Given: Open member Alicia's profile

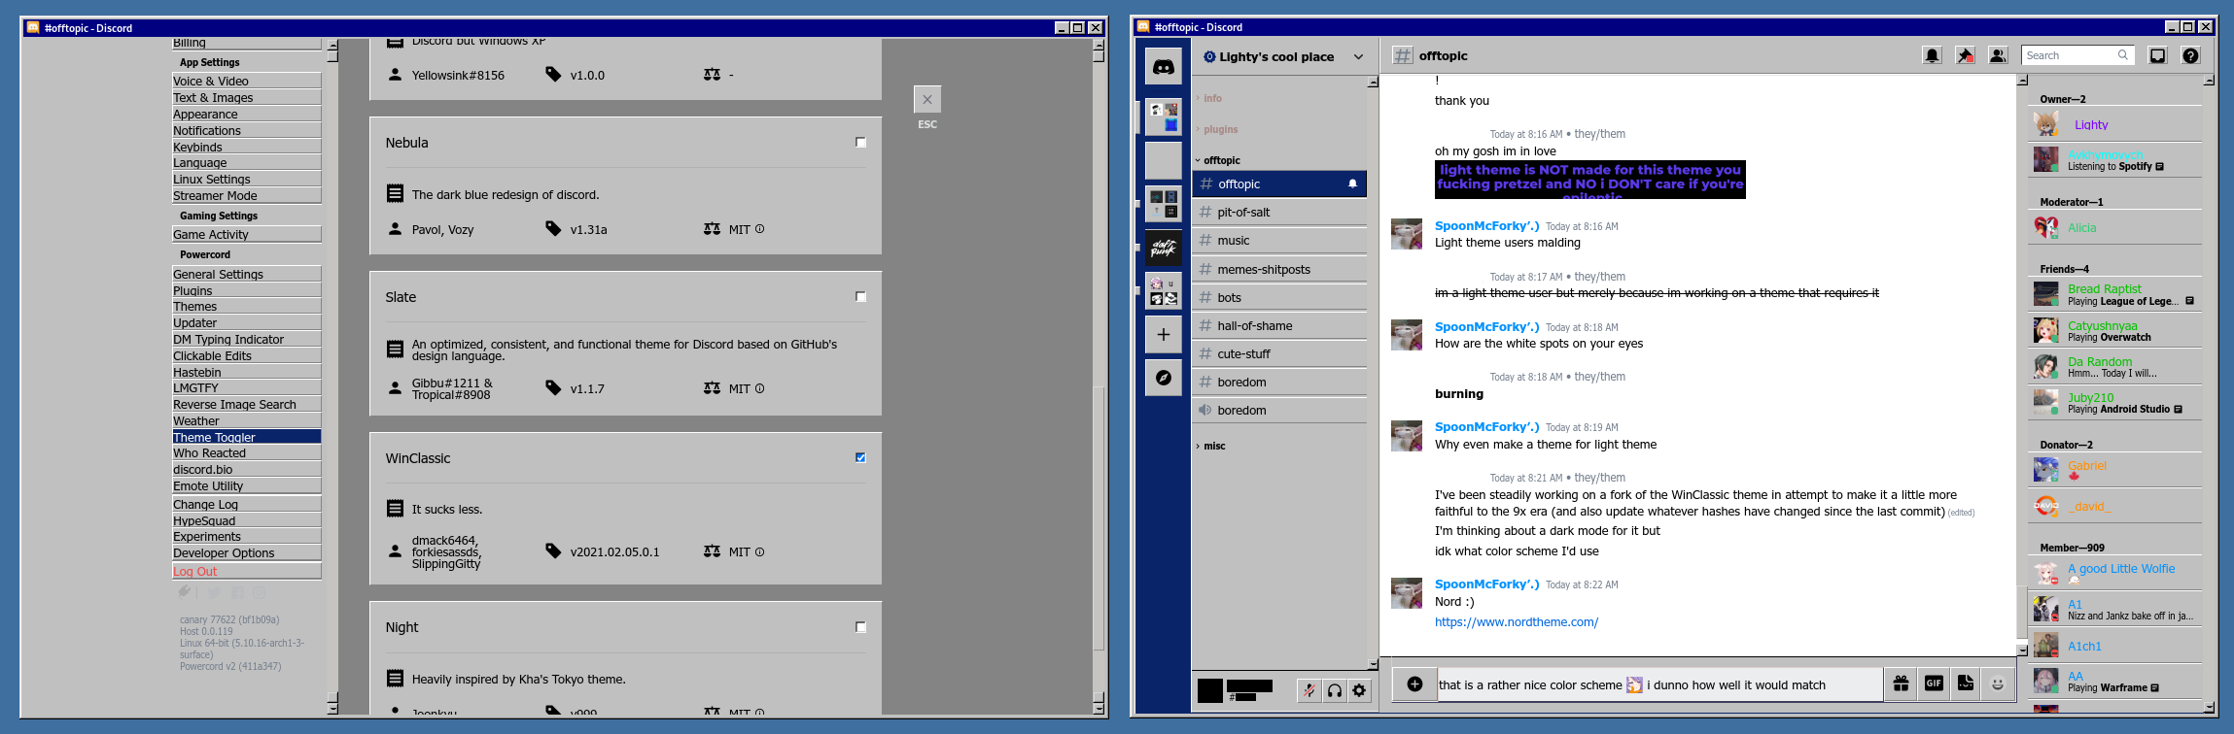Looking at the screenshot, I should [2115, 228].
